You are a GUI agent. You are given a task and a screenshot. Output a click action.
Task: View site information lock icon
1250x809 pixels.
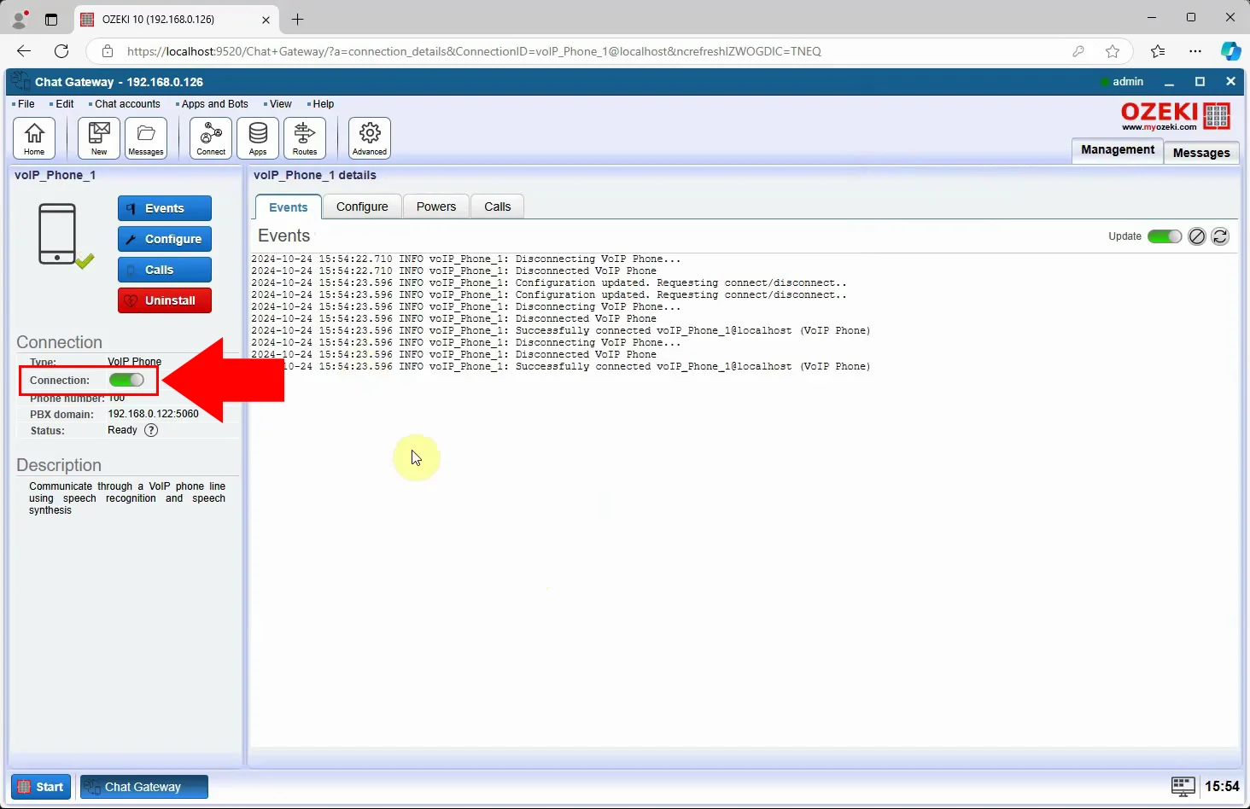(108, 51)
